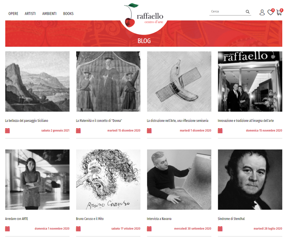Open the user account icon
This screenshot has height=239, width=290.
(262, 12)
